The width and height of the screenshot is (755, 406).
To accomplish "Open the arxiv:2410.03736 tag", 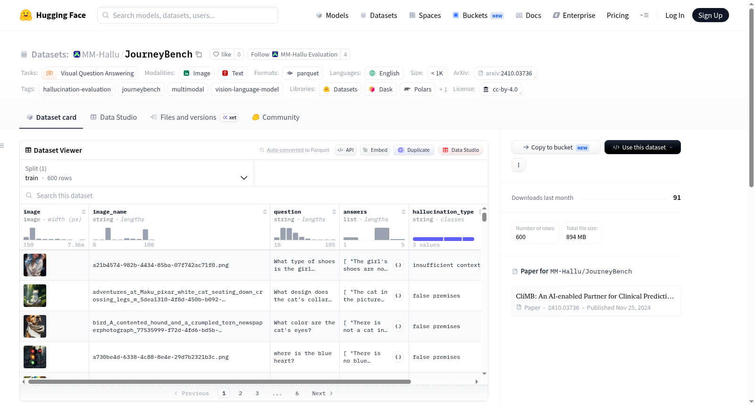I will pyautogui.click(x=505, y=73).
